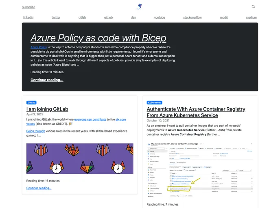280x208 pixels.
Task: Click the search magnifier icon
Action: (253, 6)
